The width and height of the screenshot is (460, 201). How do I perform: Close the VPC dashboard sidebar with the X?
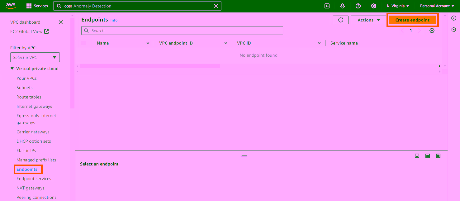pyautogui.click(x=61, y=22)
